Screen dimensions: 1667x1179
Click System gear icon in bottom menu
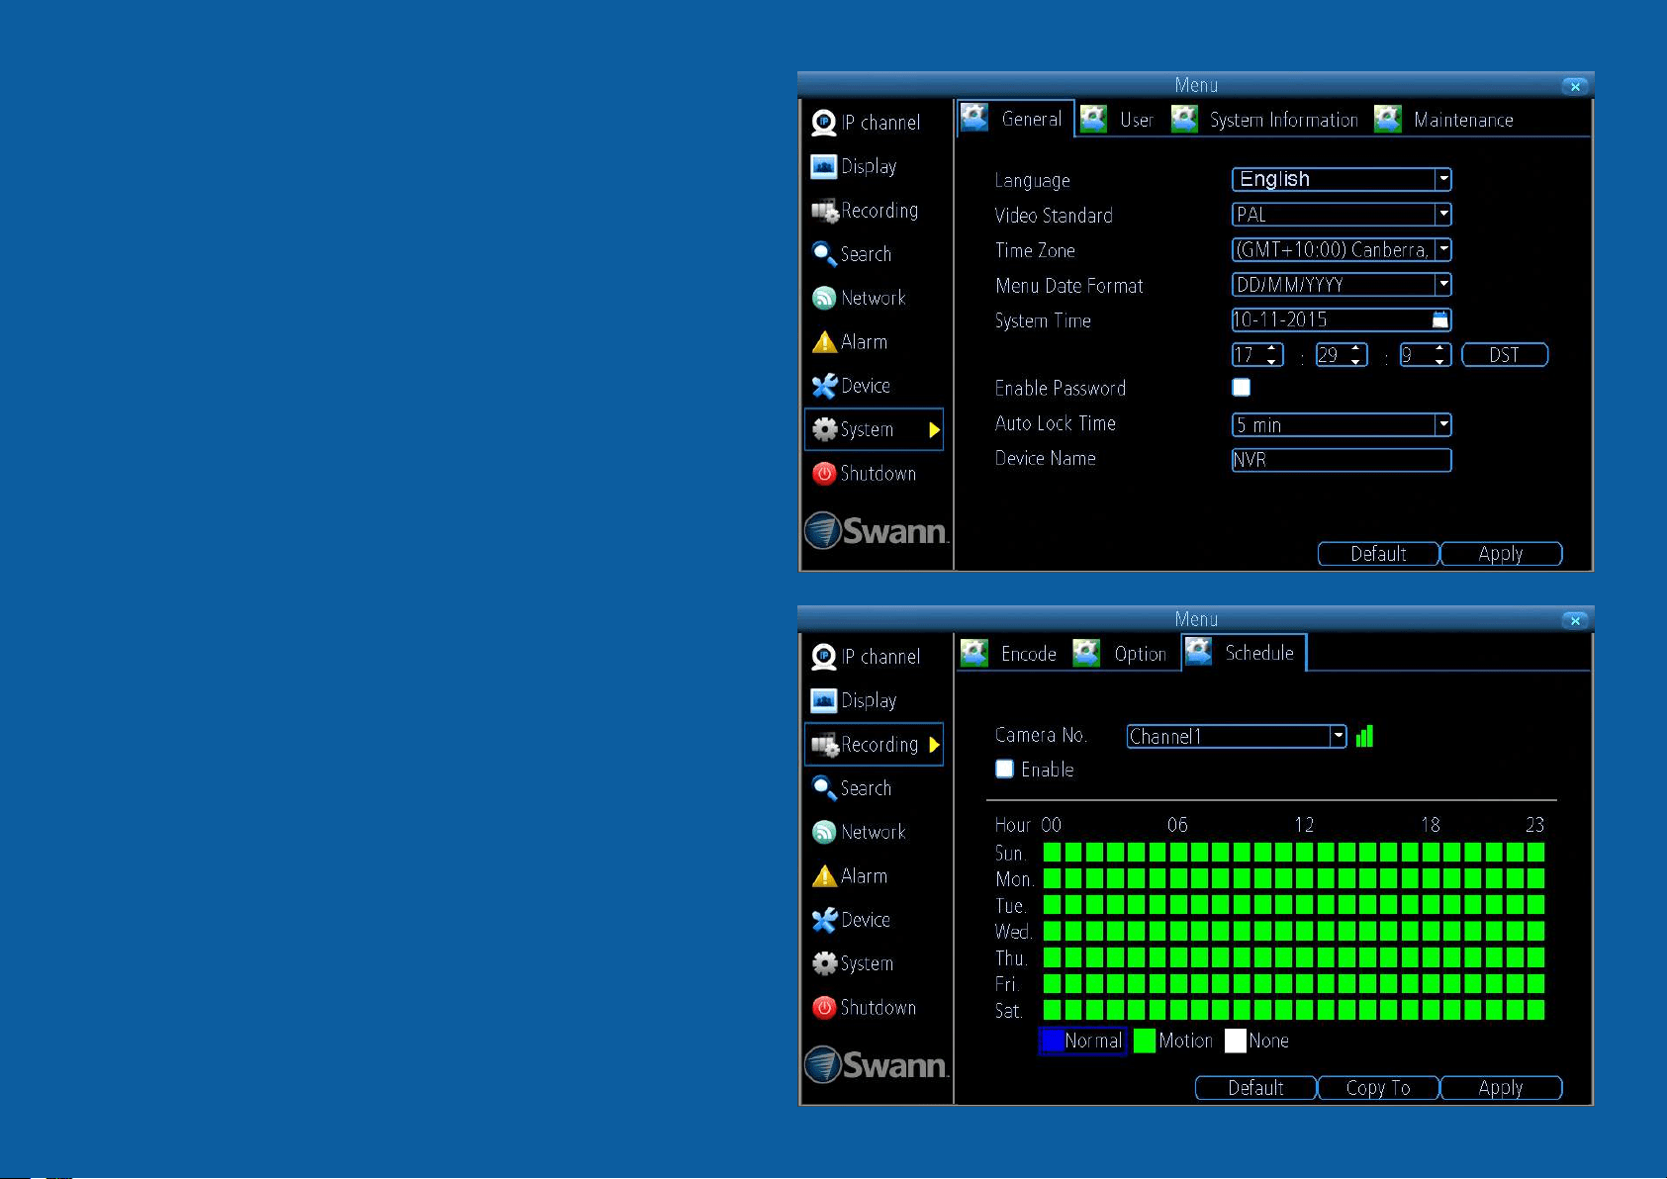point(823,963)
